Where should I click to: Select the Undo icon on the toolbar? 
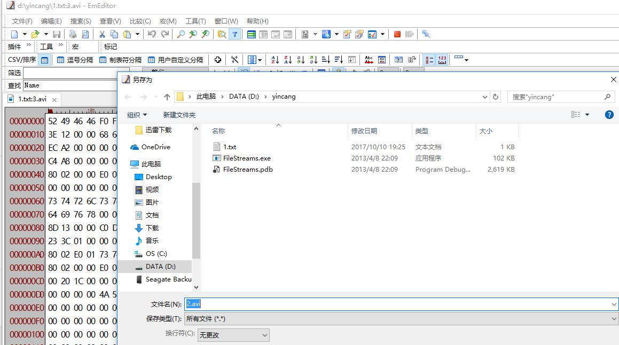[153, 34]
